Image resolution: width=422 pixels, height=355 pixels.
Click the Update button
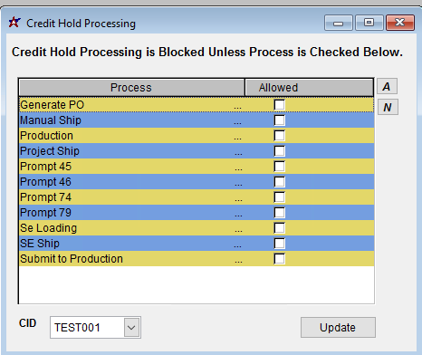click(338, 328)
